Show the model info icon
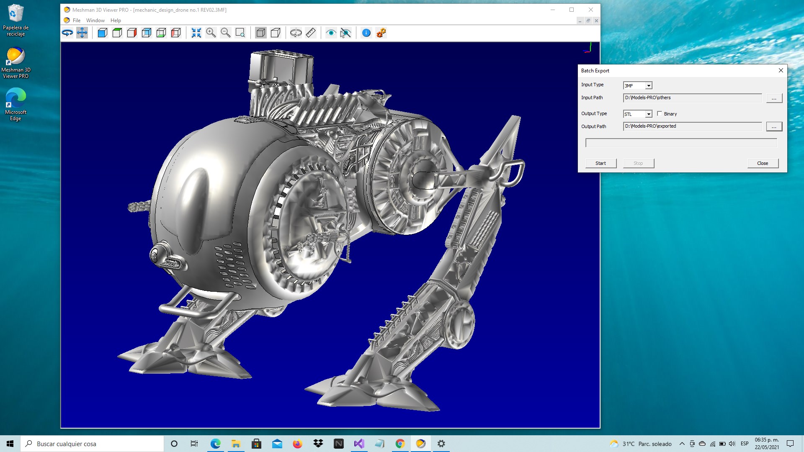This screenshot has height=452, width=804. coord(366,33)
